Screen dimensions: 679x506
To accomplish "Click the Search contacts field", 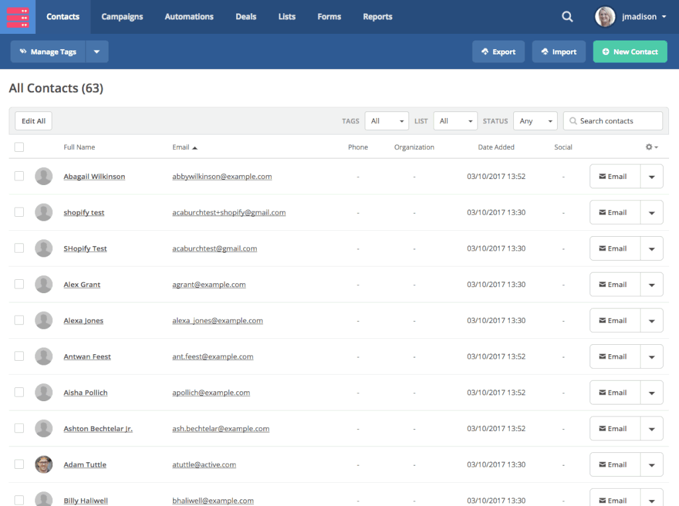I will point(618,121).
